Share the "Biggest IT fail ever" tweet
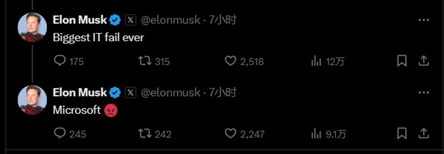The width and height of the screenshot is (444, 154). click(424, 61)
